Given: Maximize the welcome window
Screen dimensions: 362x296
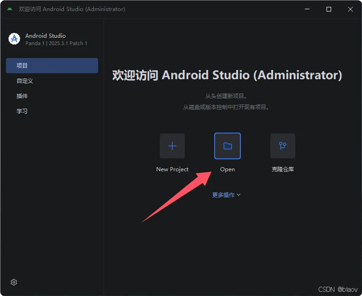Looking at the screenshot, I should point(329,9).
